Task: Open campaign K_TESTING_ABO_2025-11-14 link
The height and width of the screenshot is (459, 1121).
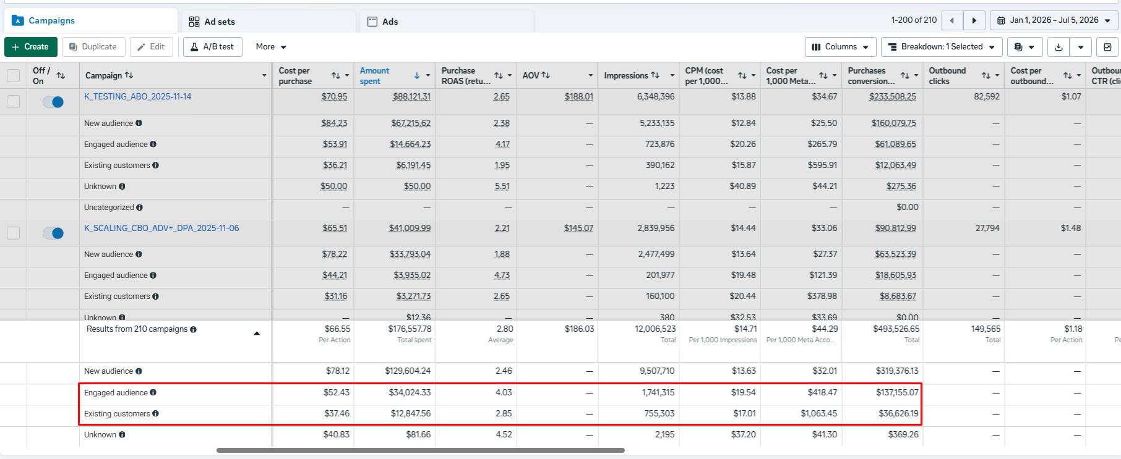Action: tap(137, 96)
